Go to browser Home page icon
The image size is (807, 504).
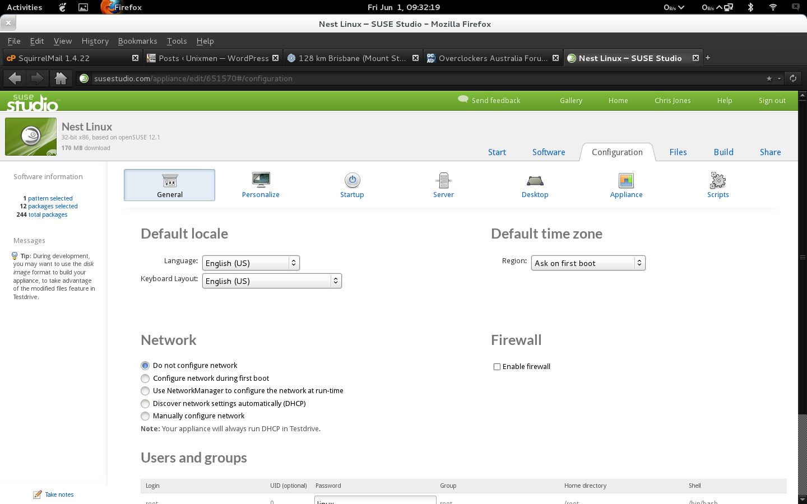coord(61,78)
